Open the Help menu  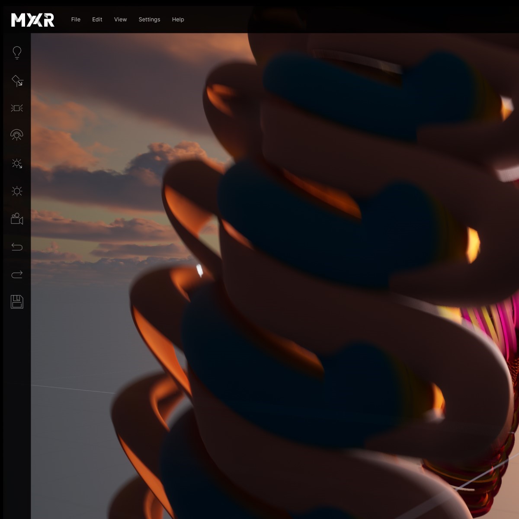[178, 19]
